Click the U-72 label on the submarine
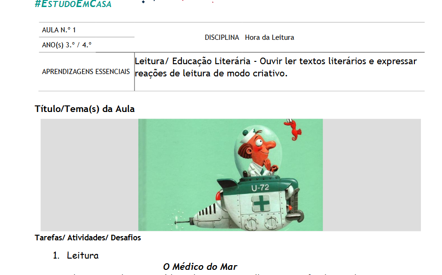Screen dimensions: 442x275 coord(260,188)
